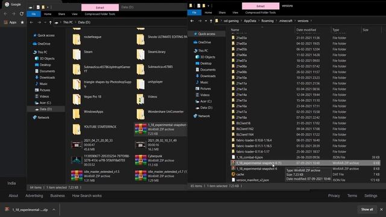Open Chrome Apps shortcut in bookmarks bar
The width and height of the screenshot is (386, 217).
point(10,22)
